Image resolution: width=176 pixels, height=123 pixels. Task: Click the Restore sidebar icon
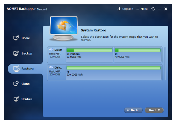(x=16, y=69)
